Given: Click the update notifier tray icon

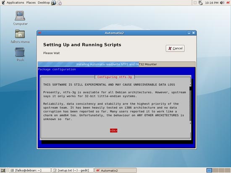Looking at the screenshot, I should click(x=200, y=3).
